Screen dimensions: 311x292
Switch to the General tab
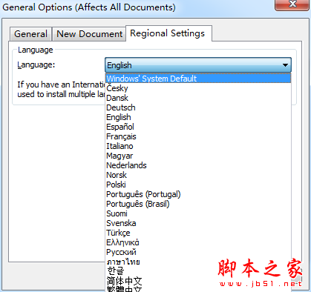30,34
